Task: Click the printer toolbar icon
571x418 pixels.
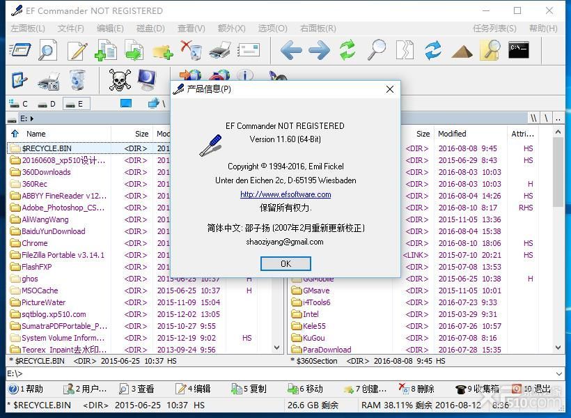Action: pyautogui.click(x=220, y=50)
